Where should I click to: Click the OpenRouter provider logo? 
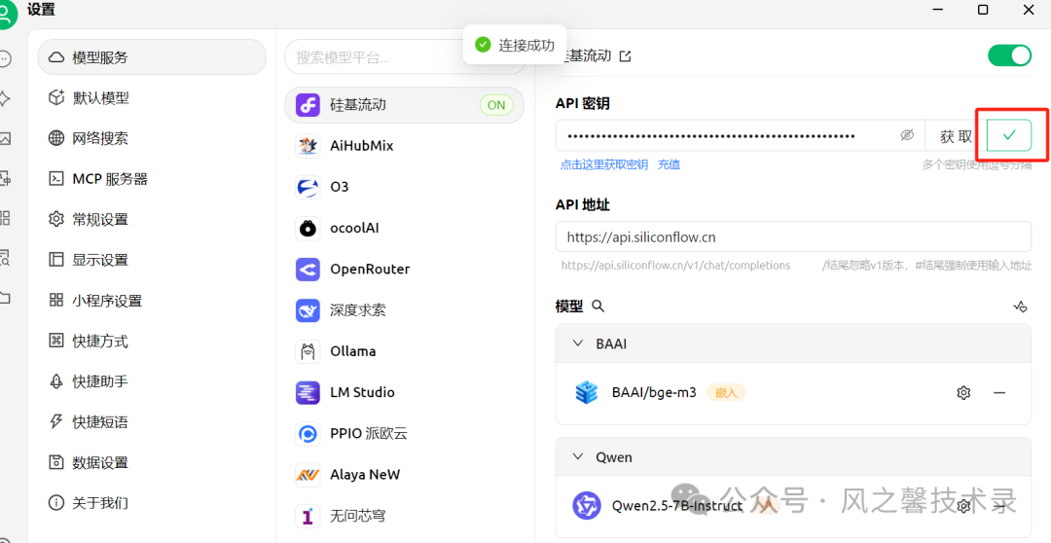point(308,270)
